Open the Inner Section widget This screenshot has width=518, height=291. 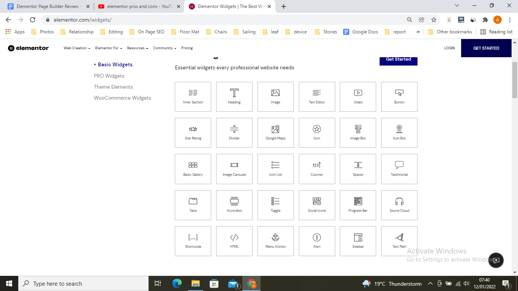[193, 97]
